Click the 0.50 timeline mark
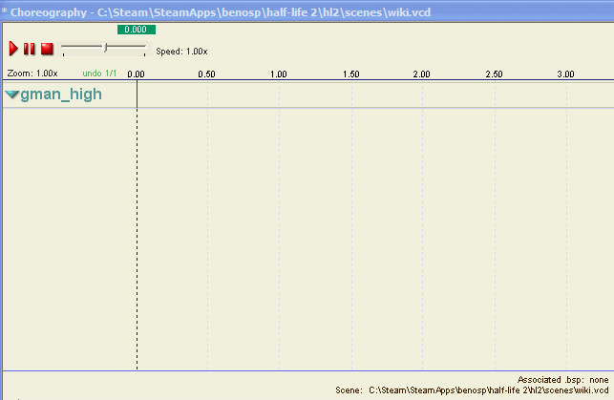 [x=206, y=74]
